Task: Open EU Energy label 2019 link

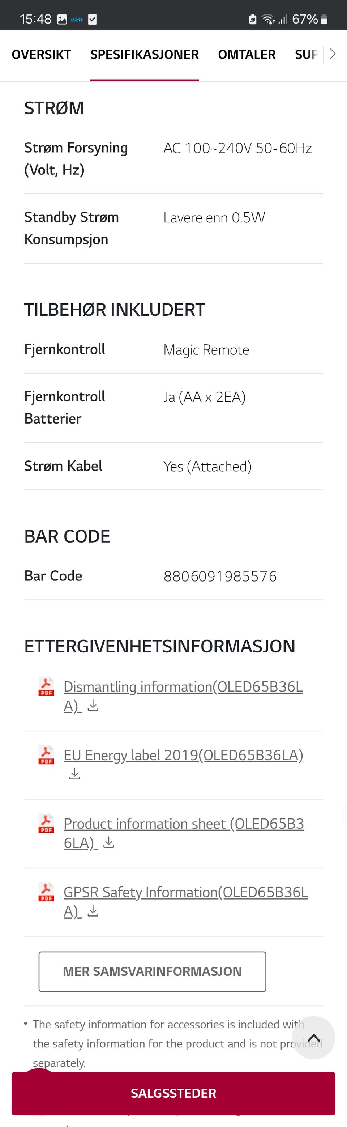Action: (183, 755)
